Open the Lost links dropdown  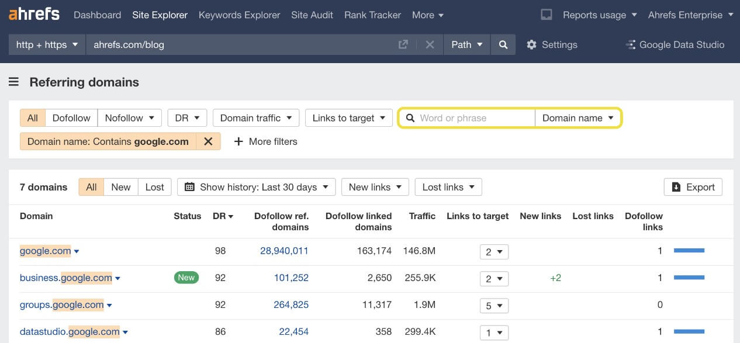pyautogui.click(x=448, y=187)
